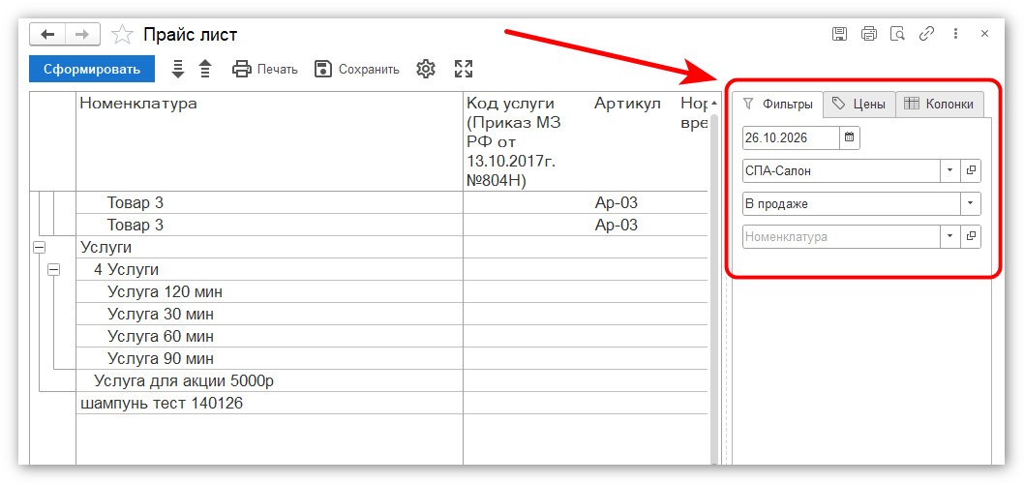1024x484 pixels.
Task: Select the 4 Услуги row
Action: coord(392,269)
